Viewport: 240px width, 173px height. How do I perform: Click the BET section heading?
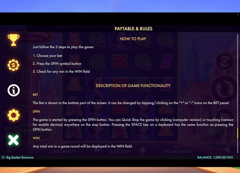click(x=35, y=95)
